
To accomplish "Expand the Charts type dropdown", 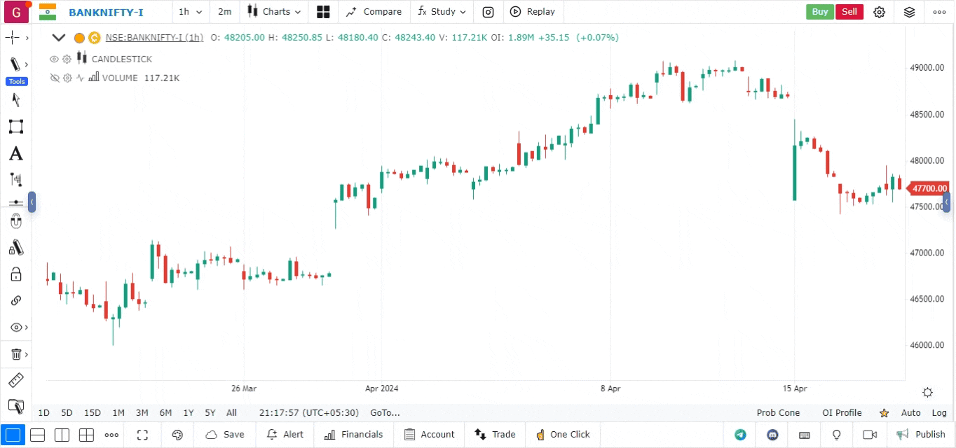I will pos(275,12).
